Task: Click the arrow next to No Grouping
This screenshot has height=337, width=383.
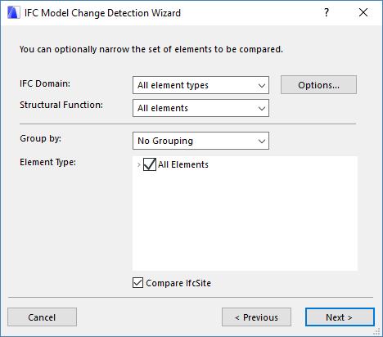Action: tap(262, 141)
